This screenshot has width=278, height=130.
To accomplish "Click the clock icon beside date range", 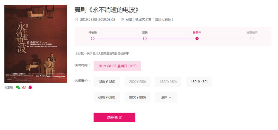I will pyautogui.click(x=76, y=19).
